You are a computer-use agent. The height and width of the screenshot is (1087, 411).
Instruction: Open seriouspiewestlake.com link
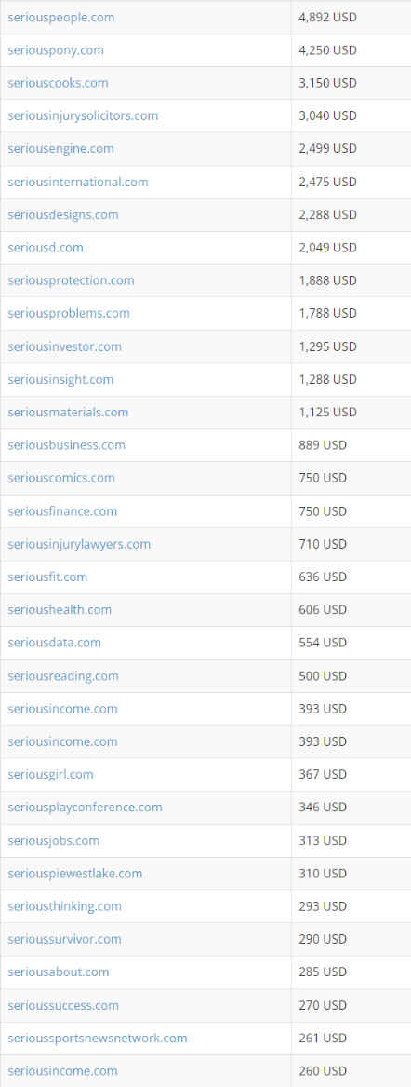point(74,874)
